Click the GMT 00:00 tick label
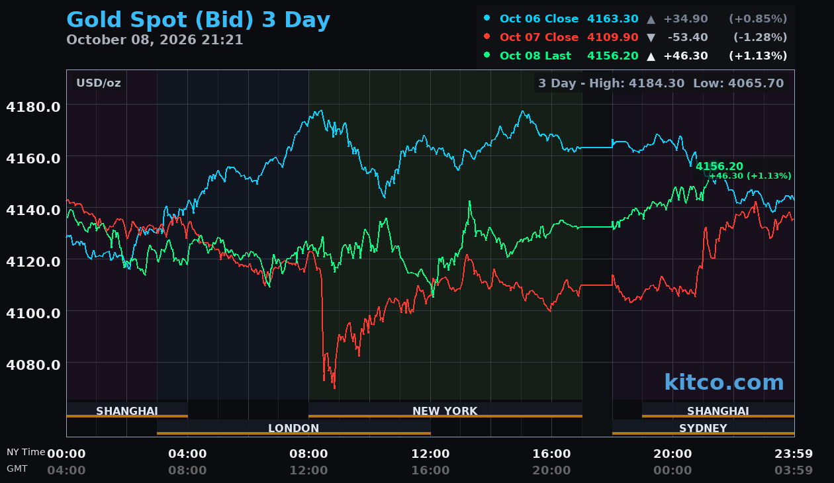This screenshot has height=483, width=834. click(672, 470)
